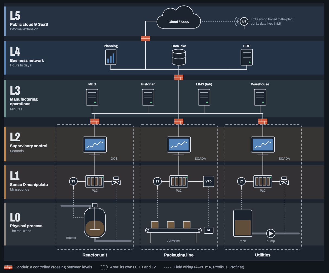Click the Utilities control valve icon
The width and height of the screenshot is (329, 273).
[x=284, y=181]
